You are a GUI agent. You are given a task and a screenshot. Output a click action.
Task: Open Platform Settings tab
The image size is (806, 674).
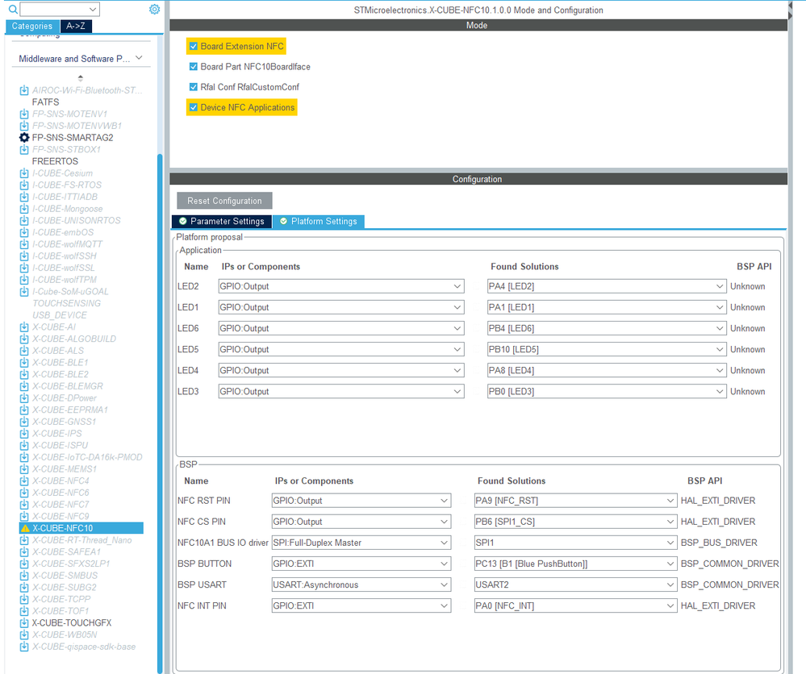(x=319, y=222)
